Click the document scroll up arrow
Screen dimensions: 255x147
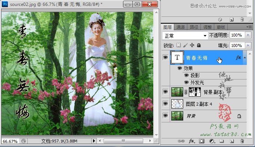(156, 12)
